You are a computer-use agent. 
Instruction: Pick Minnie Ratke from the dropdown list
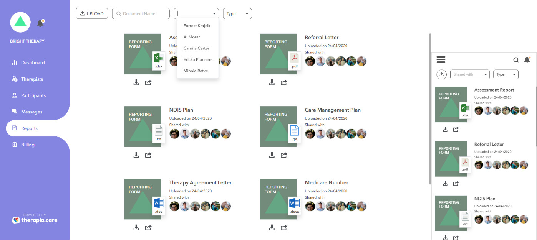coord(196,71)
